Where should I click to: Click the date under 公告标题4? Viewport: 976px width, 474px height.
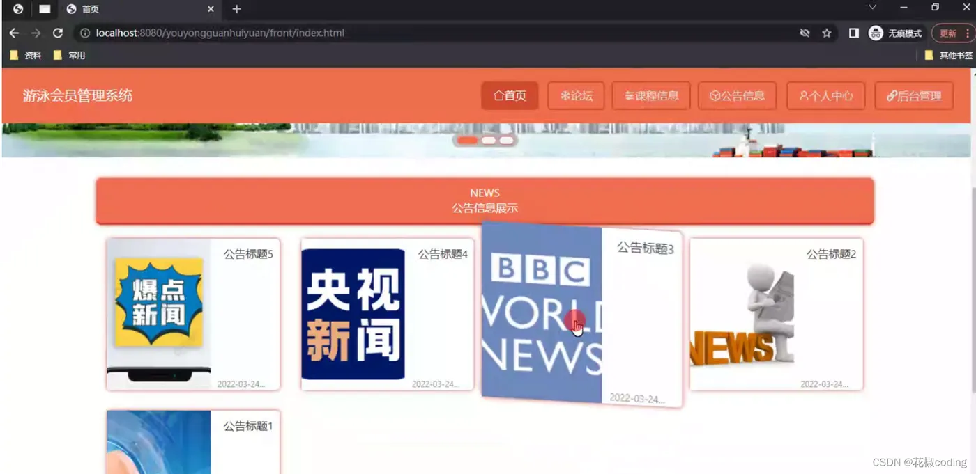(436, 384)
